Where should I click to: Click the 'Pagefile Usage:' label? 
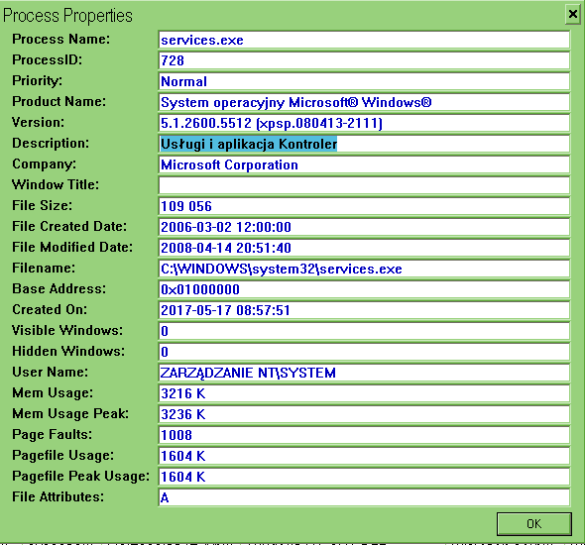tap(62, 456)
